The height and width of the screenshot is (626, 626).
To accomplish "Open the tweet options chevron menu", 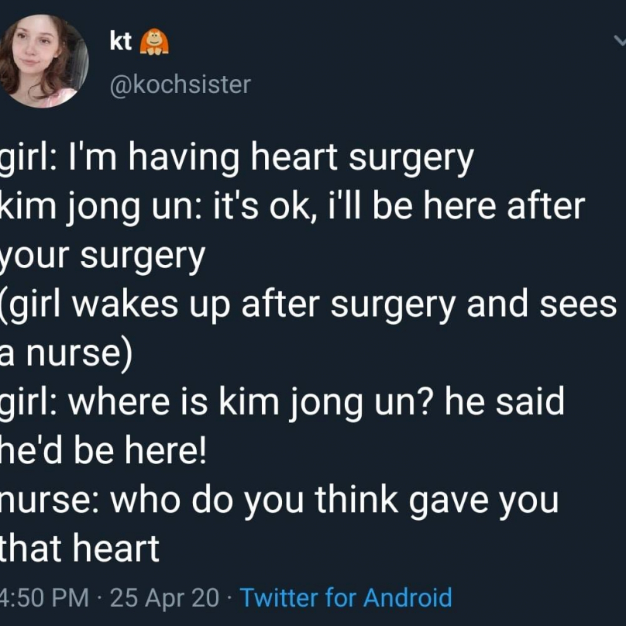I will 620,40.
